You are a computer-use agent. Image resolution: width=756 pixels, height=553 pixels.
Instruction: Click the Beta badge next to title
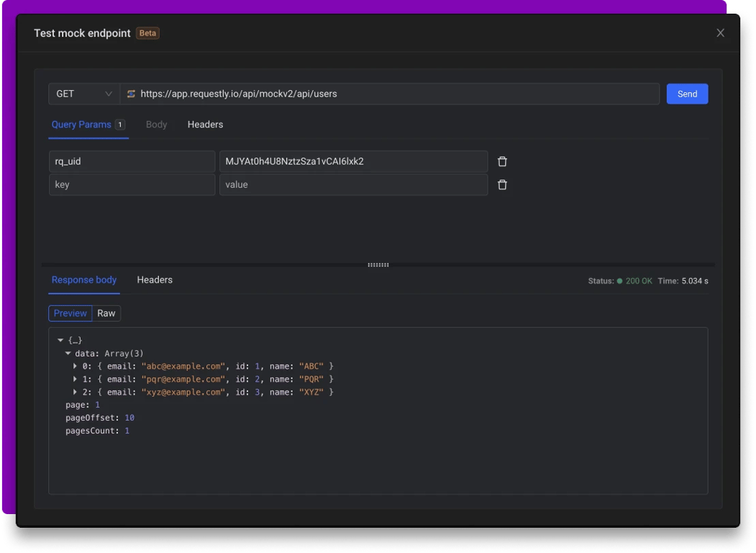147,33
